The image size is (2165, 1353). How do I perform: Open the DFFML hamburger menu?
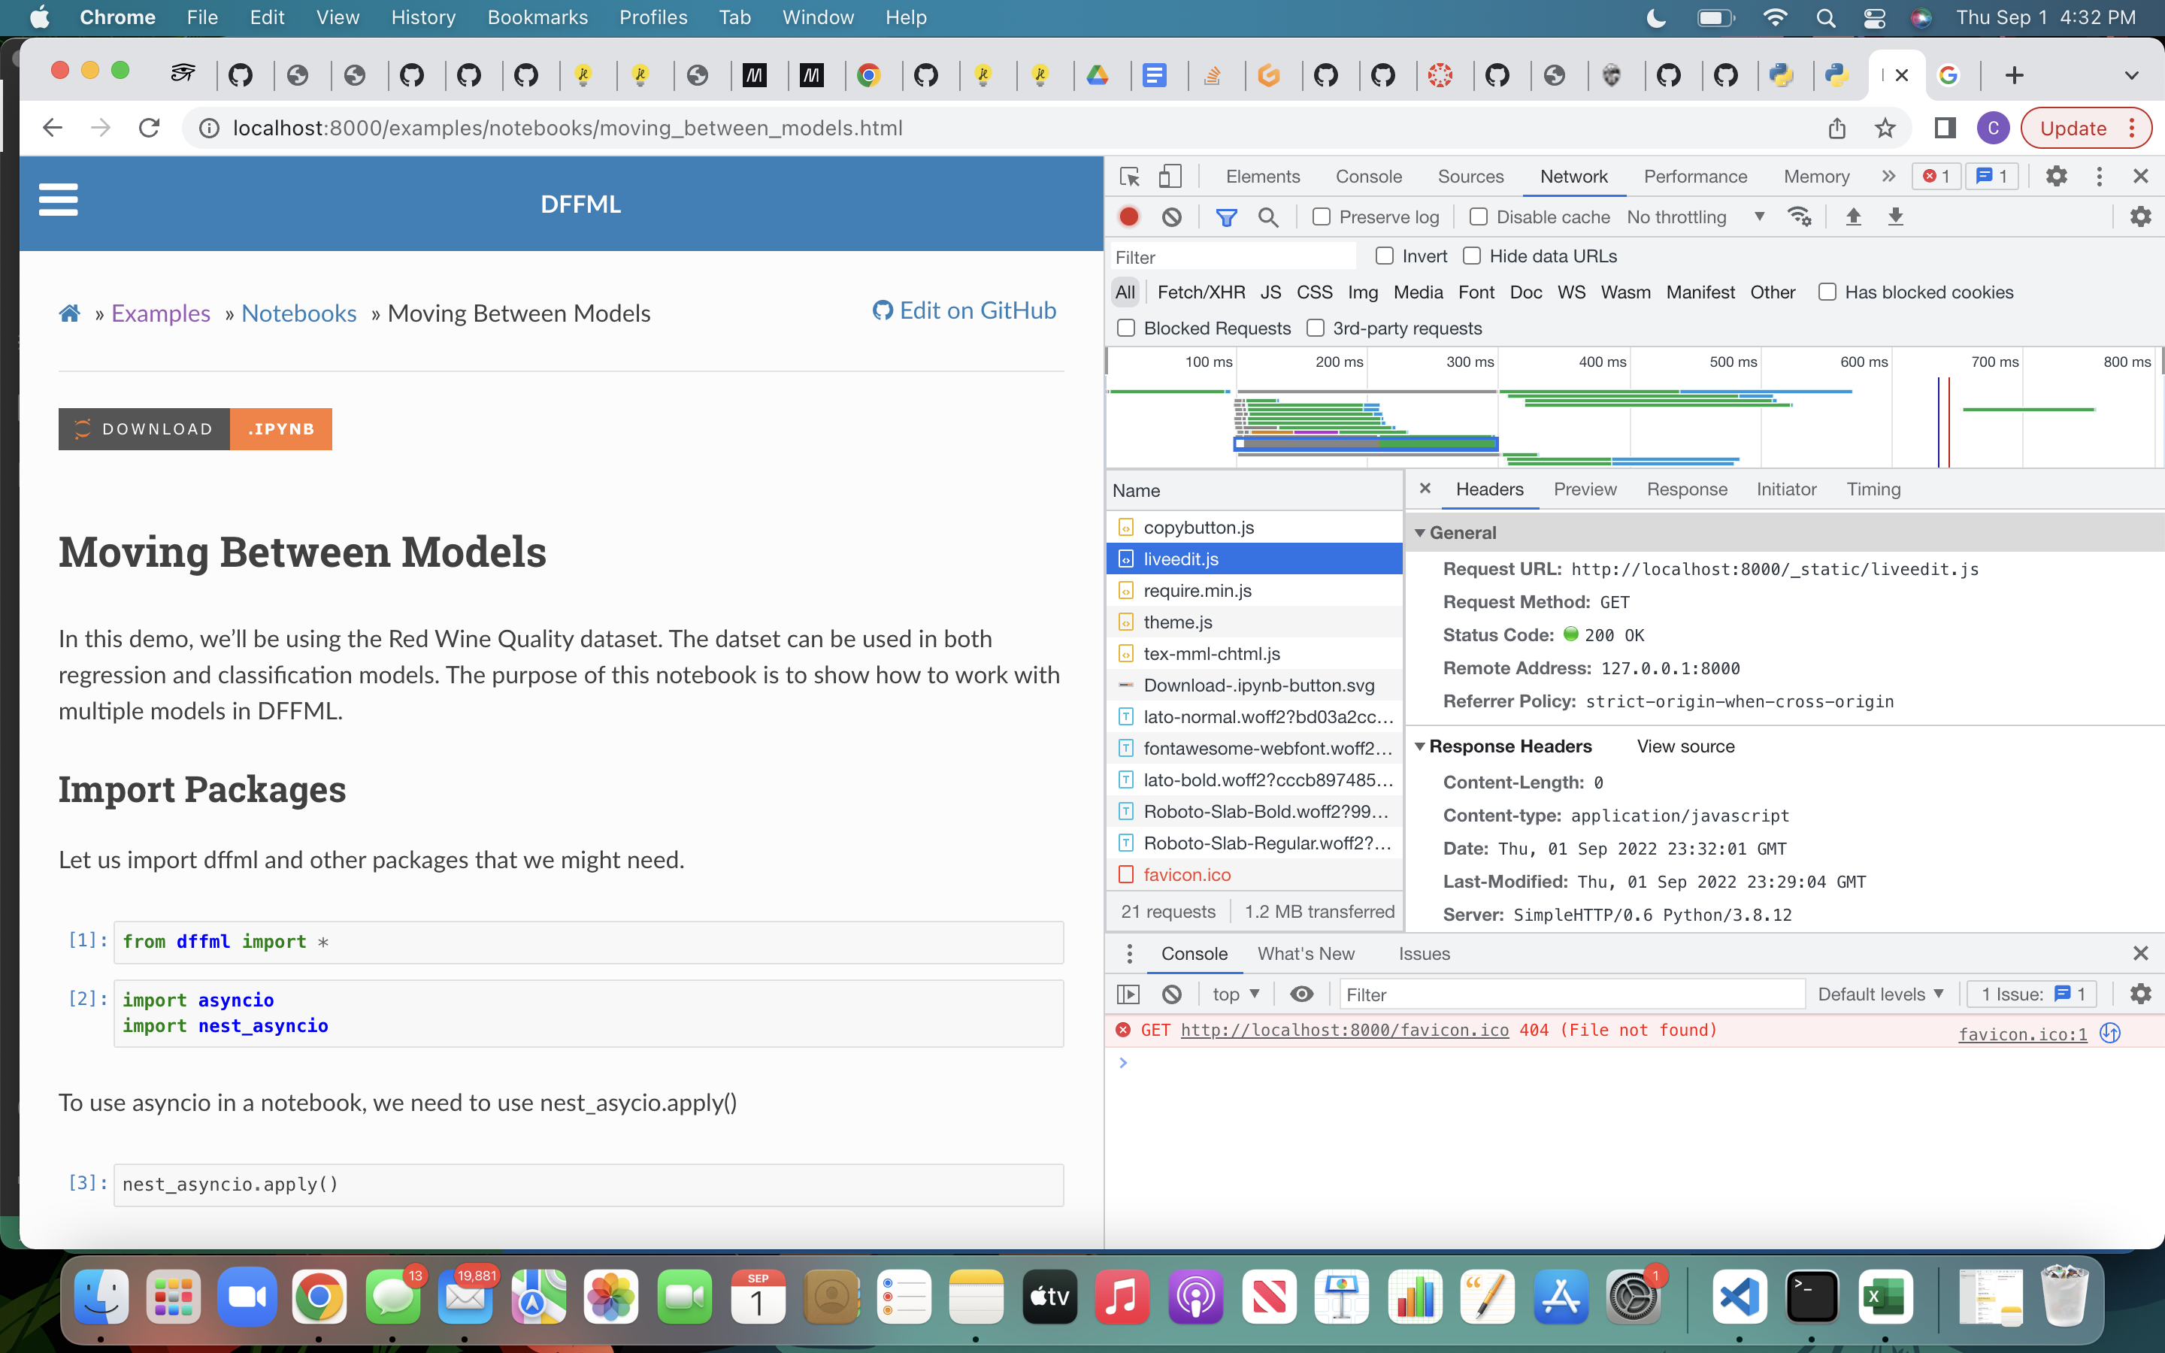pos(58,199)
